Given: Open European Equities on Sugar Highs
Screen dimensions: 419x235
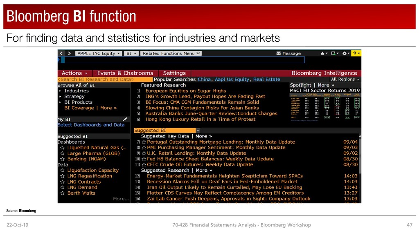Looking at the screenshot, I should 186,91.
